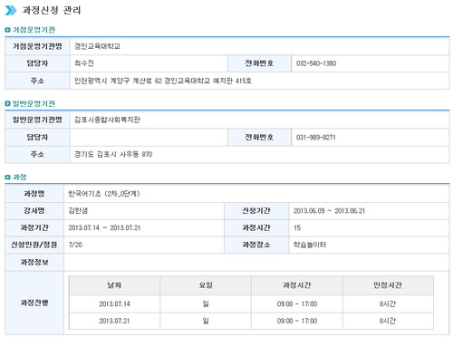
Task: Click the 강사명 label cell
Action: pyautogui.click(x=34, y=210)
